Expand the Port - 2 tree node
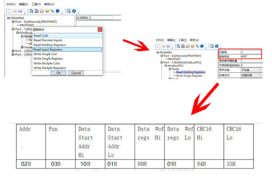The width and height of the screenshot is (272, 181). point(13,51)
